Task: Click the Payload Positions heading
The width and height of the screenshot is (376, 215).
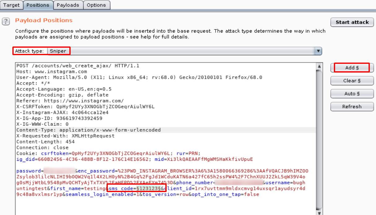Action: [x=44, y=20]
